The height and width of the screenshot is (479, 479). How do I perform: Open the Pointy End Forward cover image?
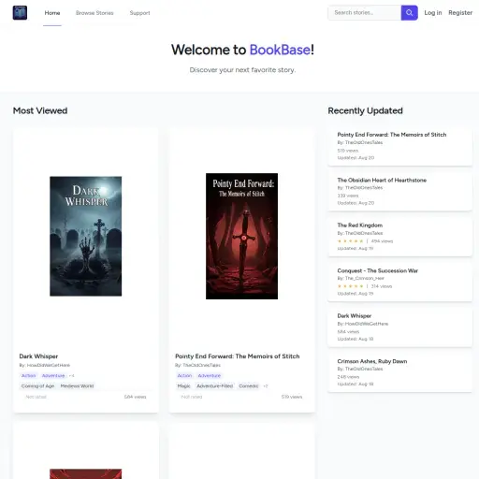pyautogui.click(x=241, y=236)
